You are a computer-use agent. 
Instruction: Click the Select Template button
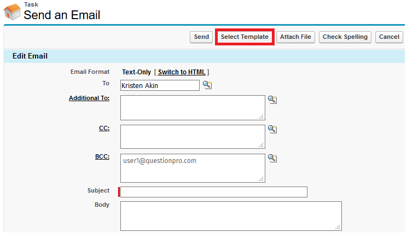coord(245,37)
